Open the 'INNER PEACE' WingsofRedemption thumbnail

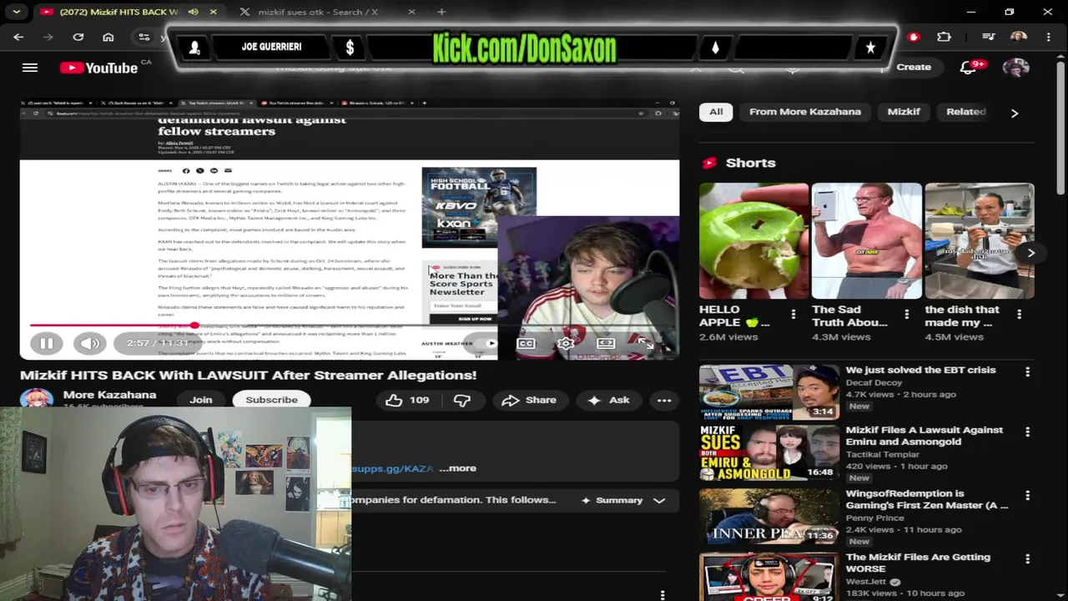(768, 517)
